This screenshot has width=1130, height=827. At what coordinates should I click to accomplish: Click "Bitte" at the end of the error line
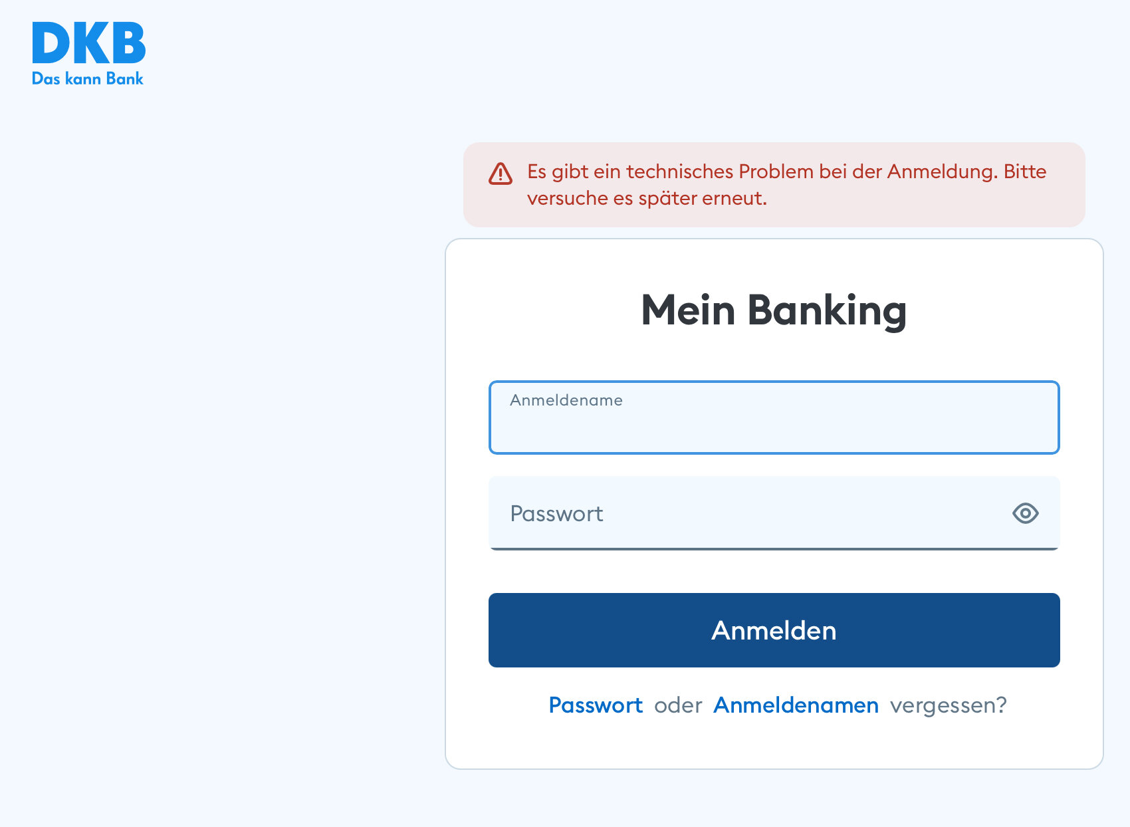tap(1025, 172)
